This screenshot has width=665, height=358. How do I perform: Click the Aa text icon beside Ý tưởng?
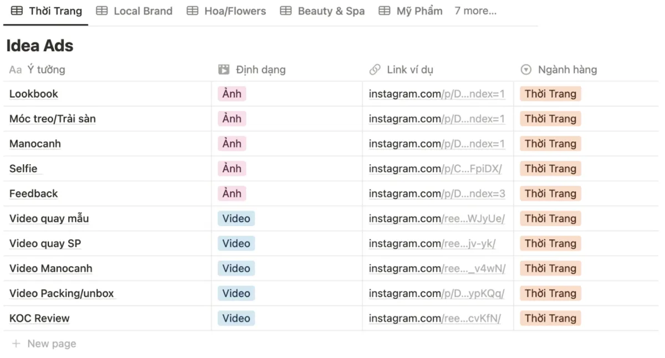coord(16,69)
